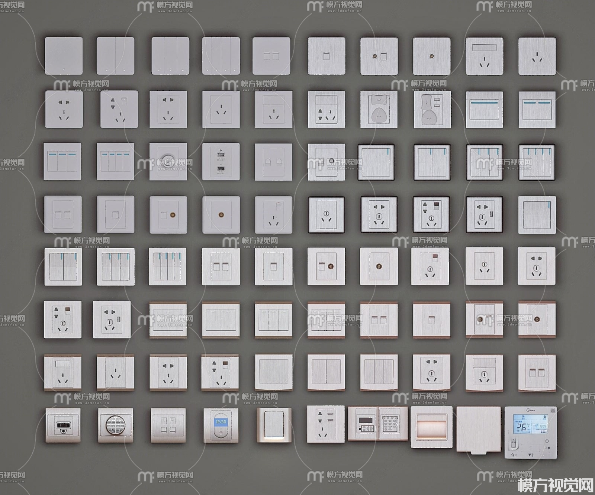Screen dimensions: 595x495
Task: Toggle the plain white single-gang switch with dot
Action: (64, 56)
